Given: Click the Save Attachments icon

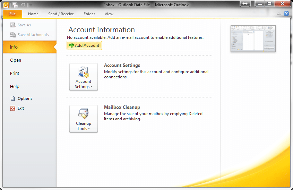Looking at the screenshot, I should click(13, 35).
